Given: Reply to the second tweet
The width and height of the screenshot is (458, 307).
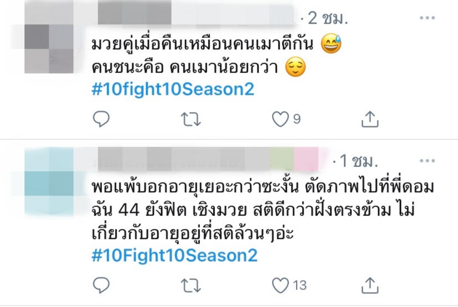Looking at the screenshot, I should pyautogui.click(x=101, y=286).
